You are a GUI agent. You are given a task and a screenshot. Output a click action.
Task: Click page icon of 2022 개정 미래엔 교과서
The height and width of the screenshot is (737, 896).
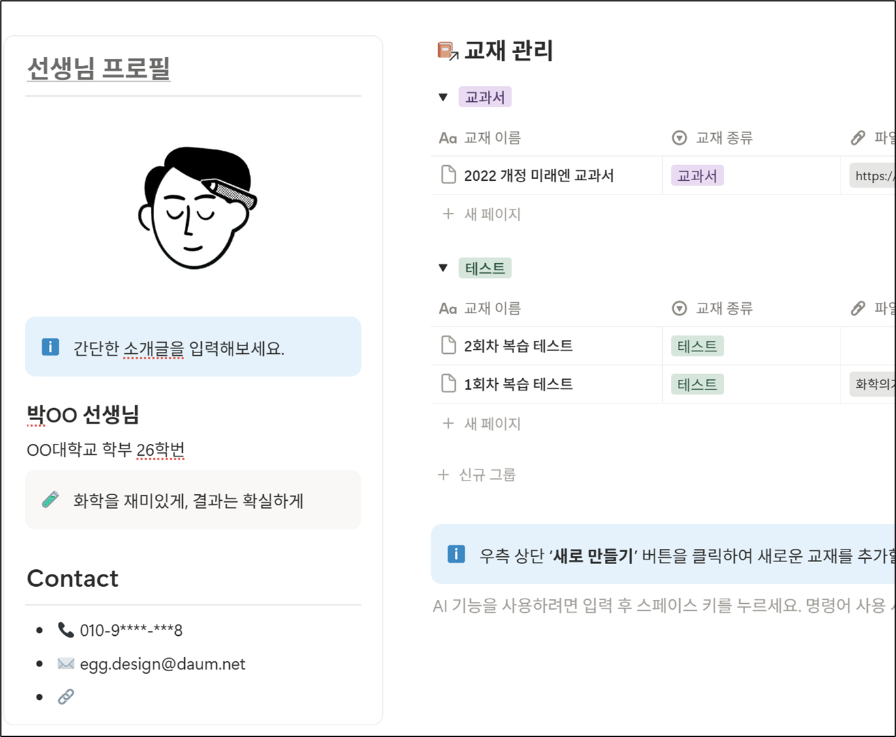(449, 175)
